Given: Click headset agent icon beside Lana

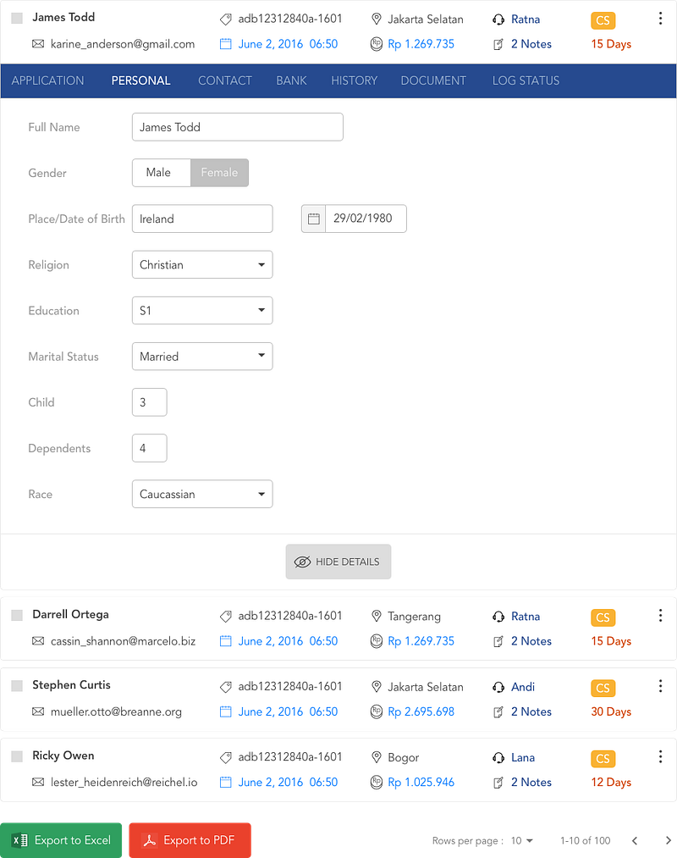Looking at the screenshot, I should [x=498, y=758].
